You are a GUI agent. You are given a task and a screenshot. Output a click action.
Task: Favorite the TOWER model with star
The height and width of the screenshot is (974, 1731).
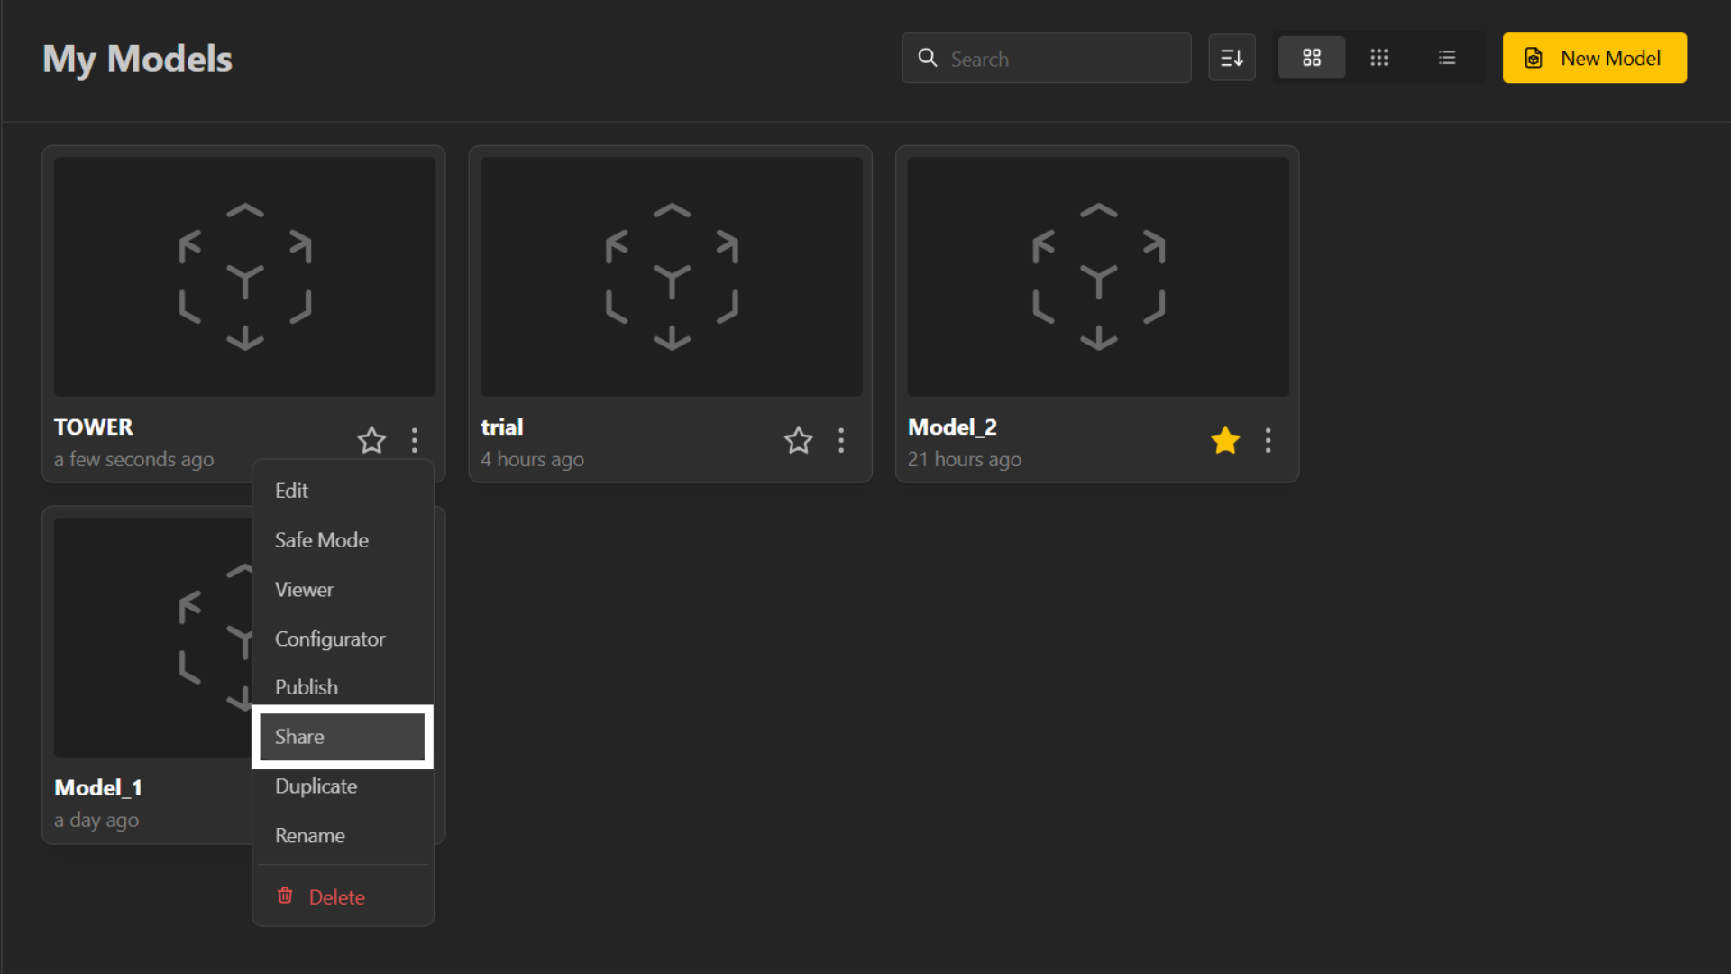[371, 440]
